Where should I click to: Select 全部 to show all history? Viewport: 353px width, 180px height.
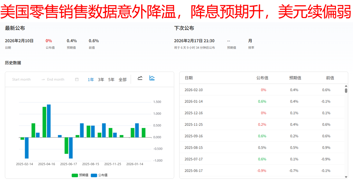(122, 79)
